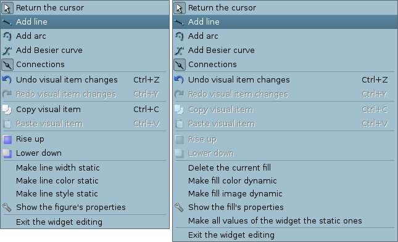This screenshot has width=398, height=242.
Task: Toggle Return the cursor icon in the right menu
Action: coord(179,8)
